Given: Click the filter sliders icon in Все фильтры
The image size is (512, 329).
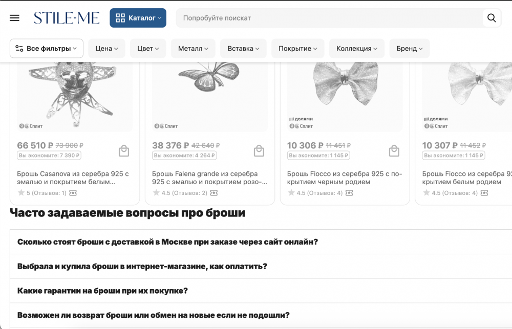Looking at the screenshot, I should click(19, 48).
